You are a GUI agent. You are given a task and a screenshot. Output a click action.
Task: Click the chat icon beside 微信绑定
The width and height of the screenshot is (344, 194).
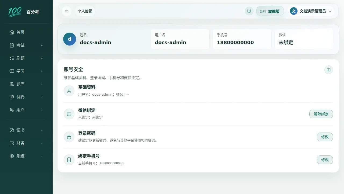pos(69,114)
